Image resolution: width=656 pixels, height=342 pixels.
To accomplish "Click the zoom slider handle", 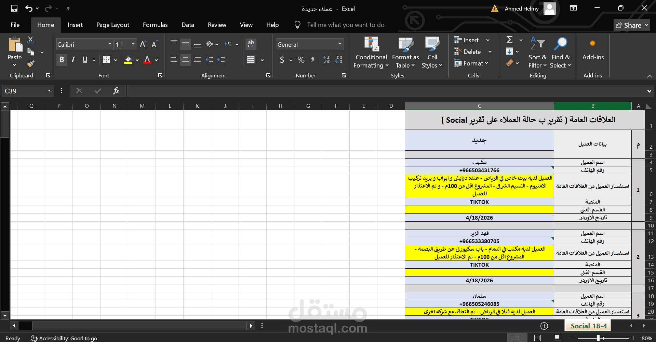I will click(x=598, y=338).
